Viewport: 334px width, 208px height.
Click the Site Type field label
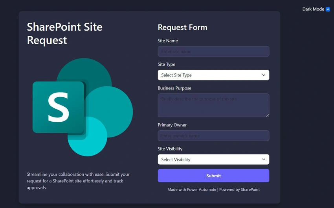coord(166,65)
